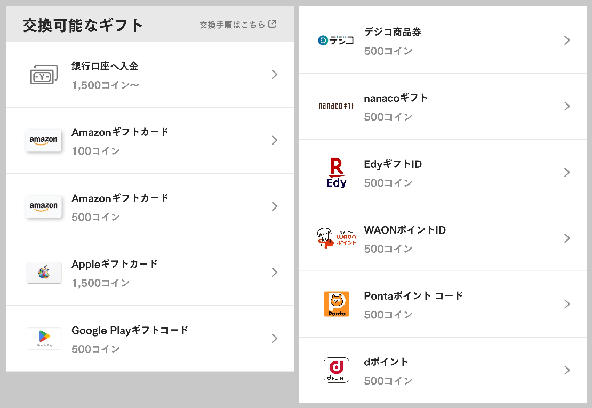Click the nanacoギフト logo
The height and width of the screenshot is (408, 592).
(x=337, y=106)
